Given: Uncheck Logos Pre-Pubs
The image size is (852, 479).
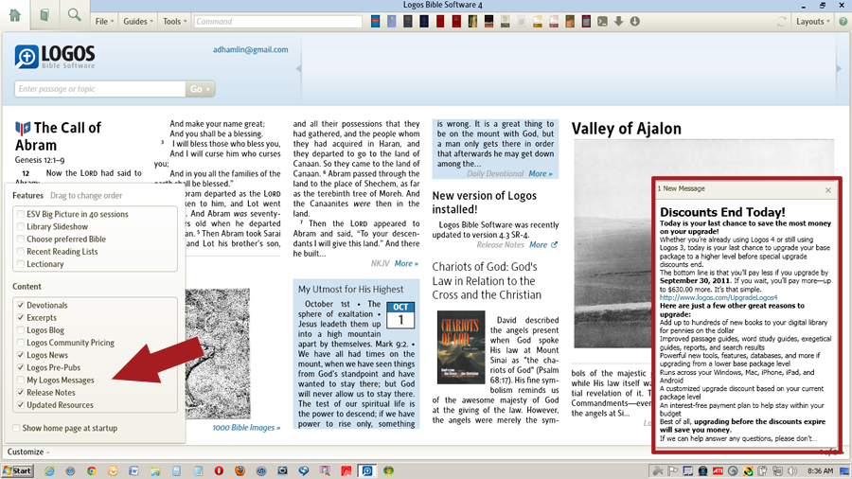Looking at the screenshot, I should pyautogui.click(x=21, y=367).
